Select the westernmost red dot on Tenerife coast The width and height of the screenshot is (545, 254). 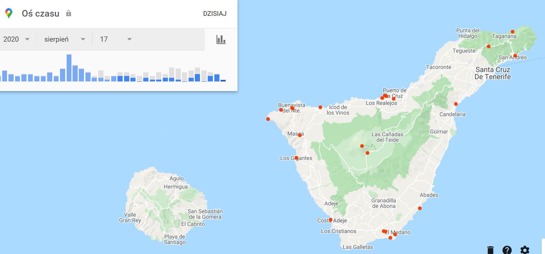(x=268, y=119)
